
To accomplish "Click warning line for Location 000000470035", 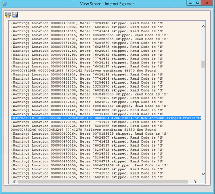I will tap(87, 162).
